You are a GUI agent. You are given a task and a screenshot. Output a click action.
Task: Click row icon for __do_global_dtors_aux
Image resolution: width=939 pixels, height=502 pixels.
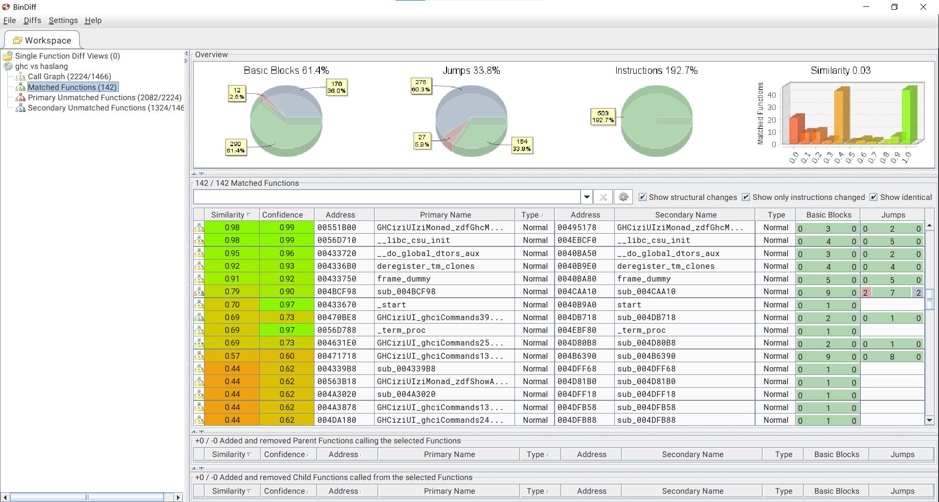point(199,253)
